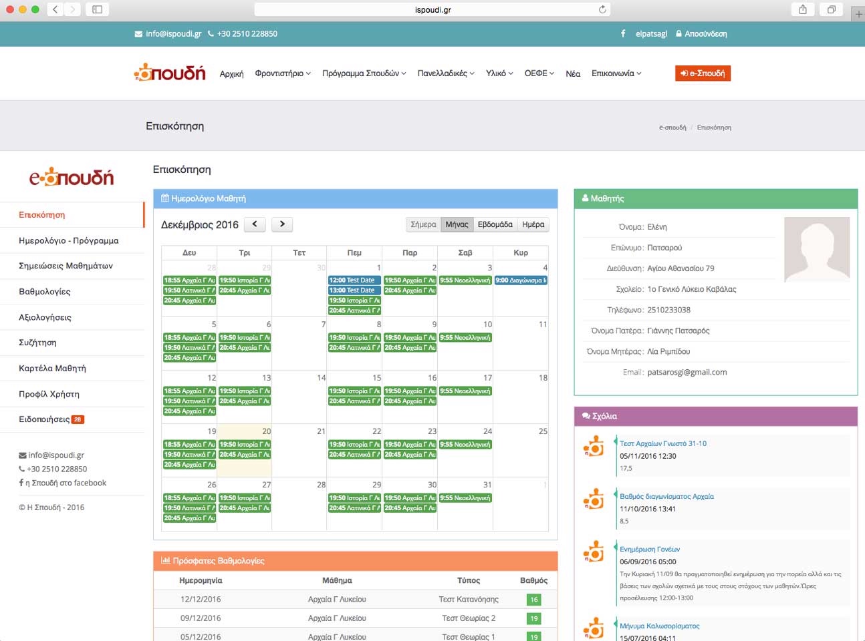Reload page with refresh icon
The image size is (865, 641).
[x=602, y=9]
